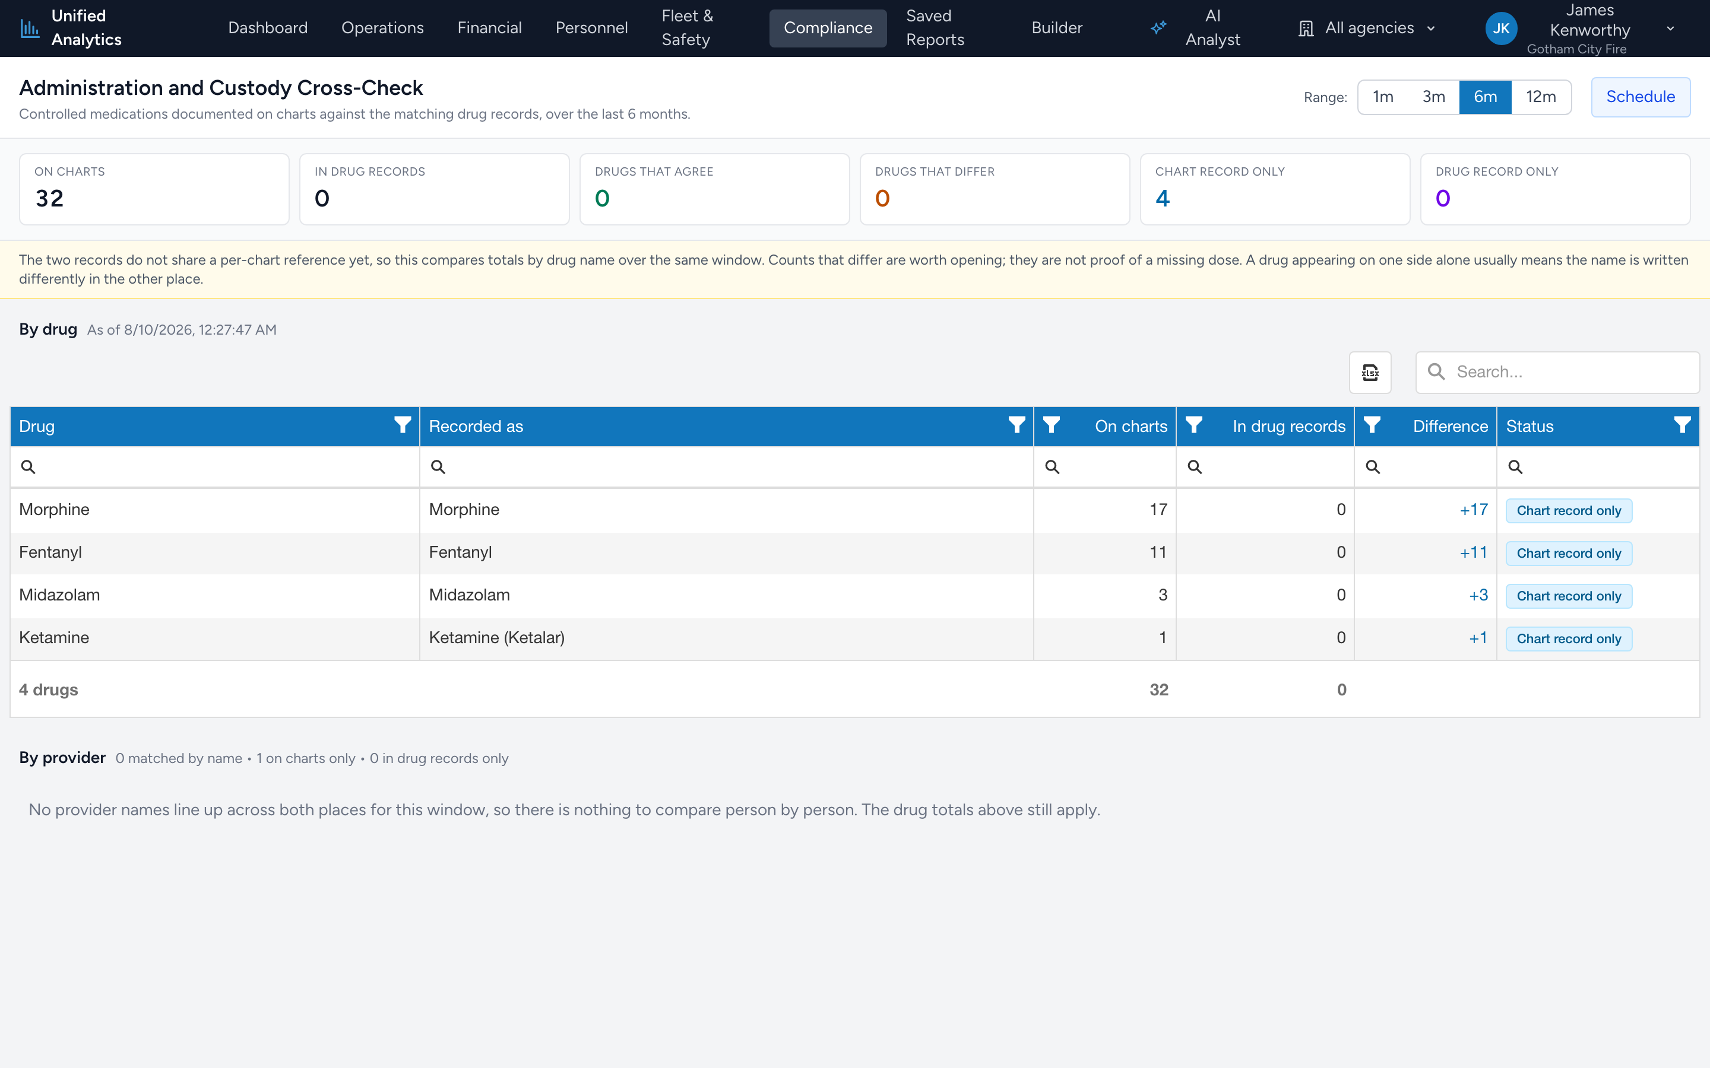Open the Drug column filter icon
The width and height of the screenshot is (1710, 1068).
coord(403,425)
